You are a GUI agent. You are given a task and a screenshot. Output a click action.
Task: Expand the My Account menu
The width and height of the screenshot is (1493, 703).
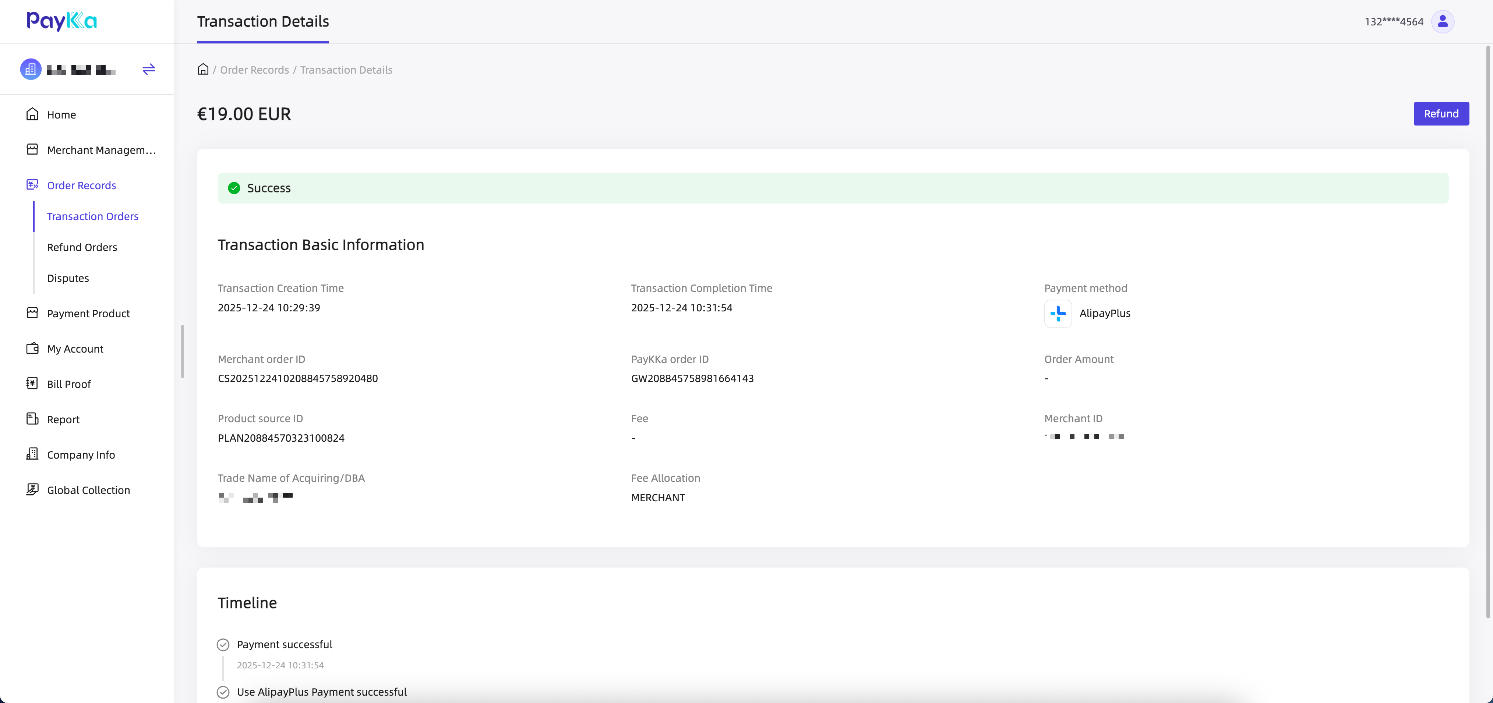pos(75,349)
